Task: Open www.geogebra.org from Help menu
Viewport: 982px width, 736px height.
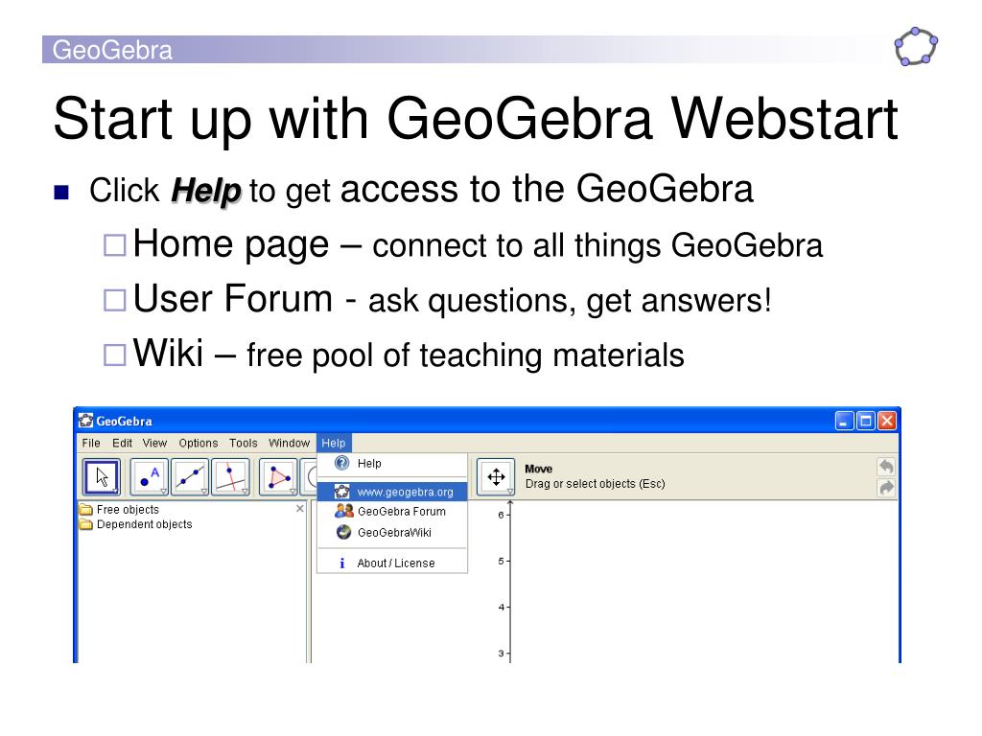Action: pos(392,492)
